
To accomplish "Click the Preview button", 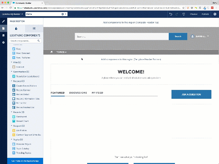I will click(194, 14).
